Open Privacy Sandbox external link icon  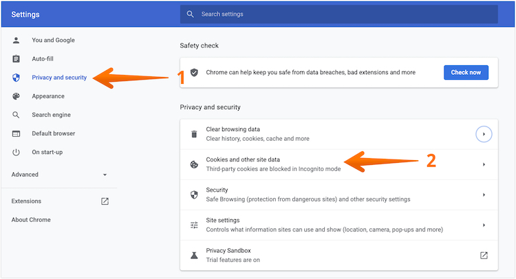pyautogui.click(x=484, y=256)
